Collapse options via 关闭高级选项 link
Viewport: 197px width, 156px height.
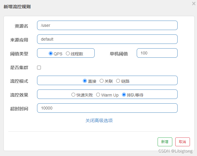tap(99, 120)
